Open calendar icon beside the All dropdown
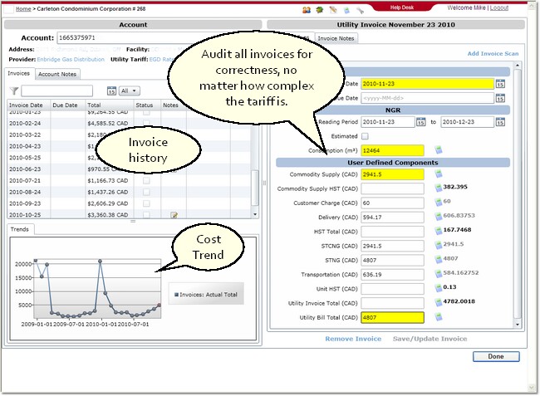Screen dimensions: 540x396 tap(111, 90)
